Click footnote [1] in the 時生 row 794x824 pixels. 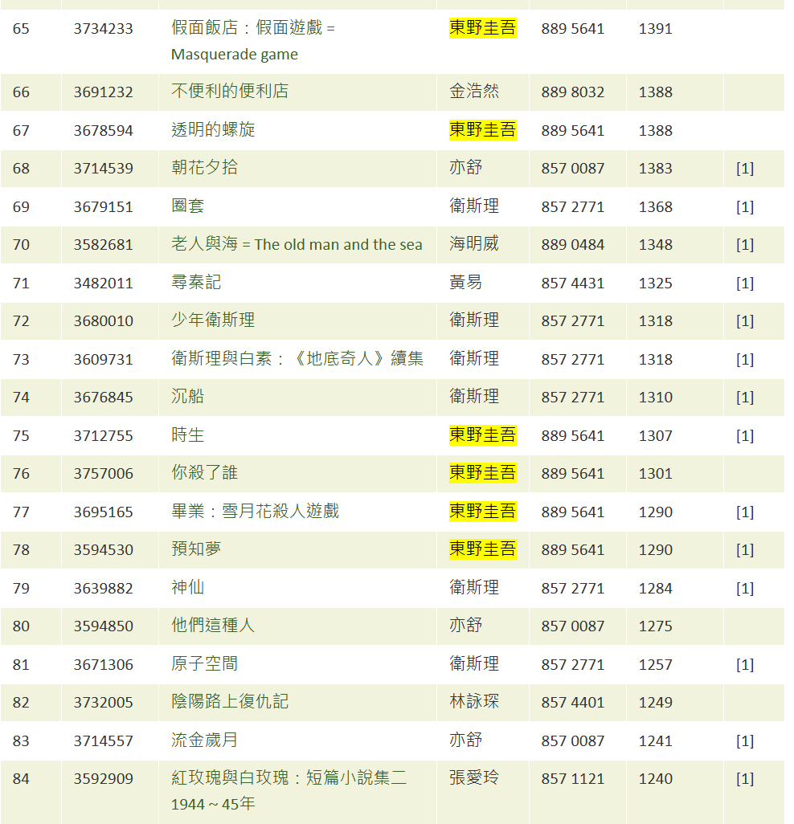tap(744, 435)
